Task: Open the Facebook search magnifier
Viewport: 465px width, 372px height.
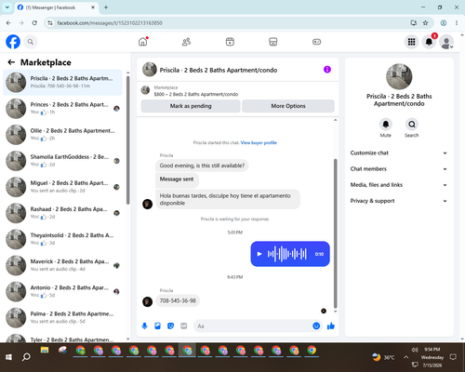Action: coord(31,42)
